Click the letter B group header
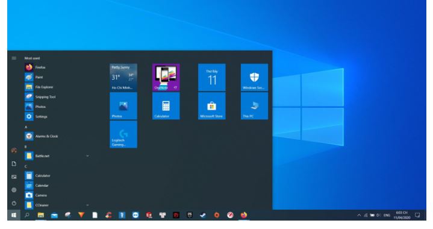 (26, 146)
